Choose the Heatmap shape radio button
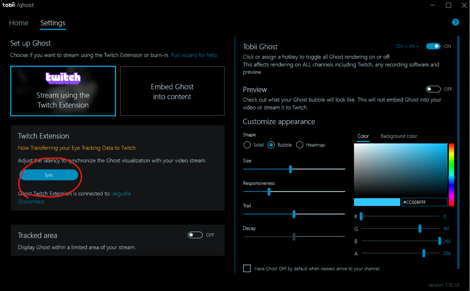 (x=300, y=145)
